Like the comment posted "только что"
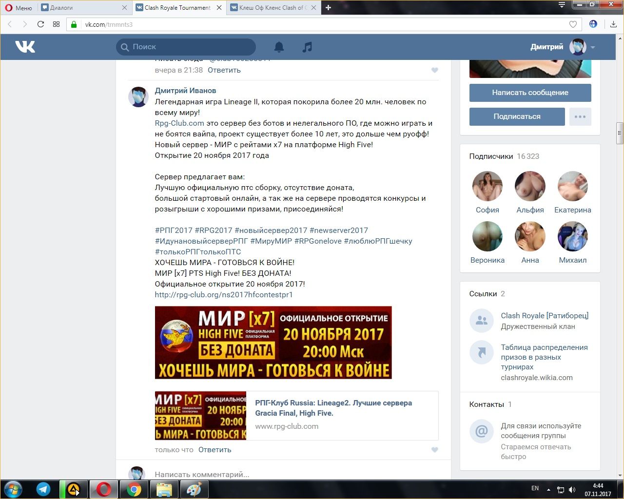624x499 pixels. point(435,450)
